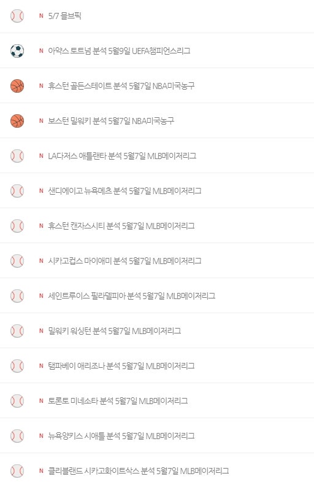
Task: Click the baseball icon for 토론토 미네소타
Action: [17, 401]
